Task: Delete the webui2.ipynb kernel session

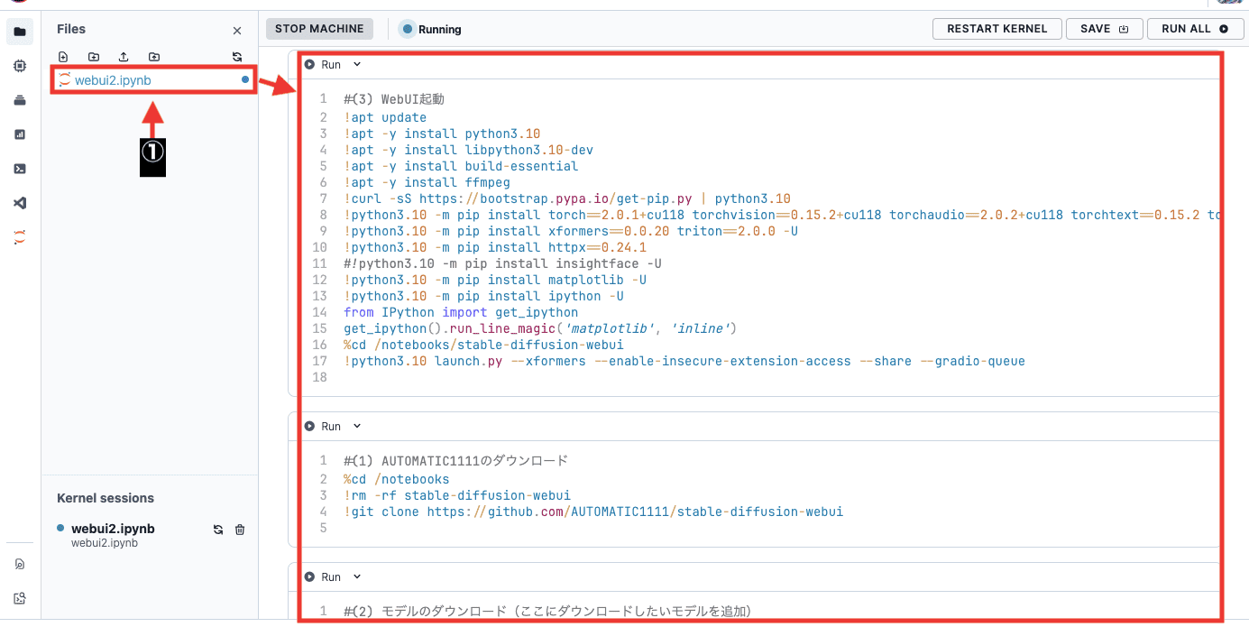Action: click(x=240, y=530)
